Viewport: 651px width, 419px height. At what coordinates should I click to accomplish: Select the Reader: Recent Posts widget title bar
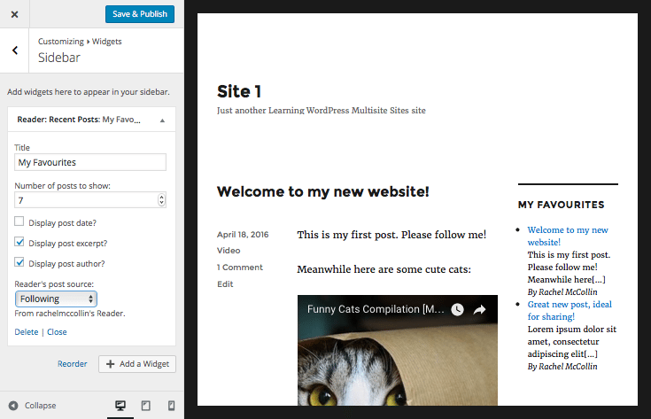point(91,120)
